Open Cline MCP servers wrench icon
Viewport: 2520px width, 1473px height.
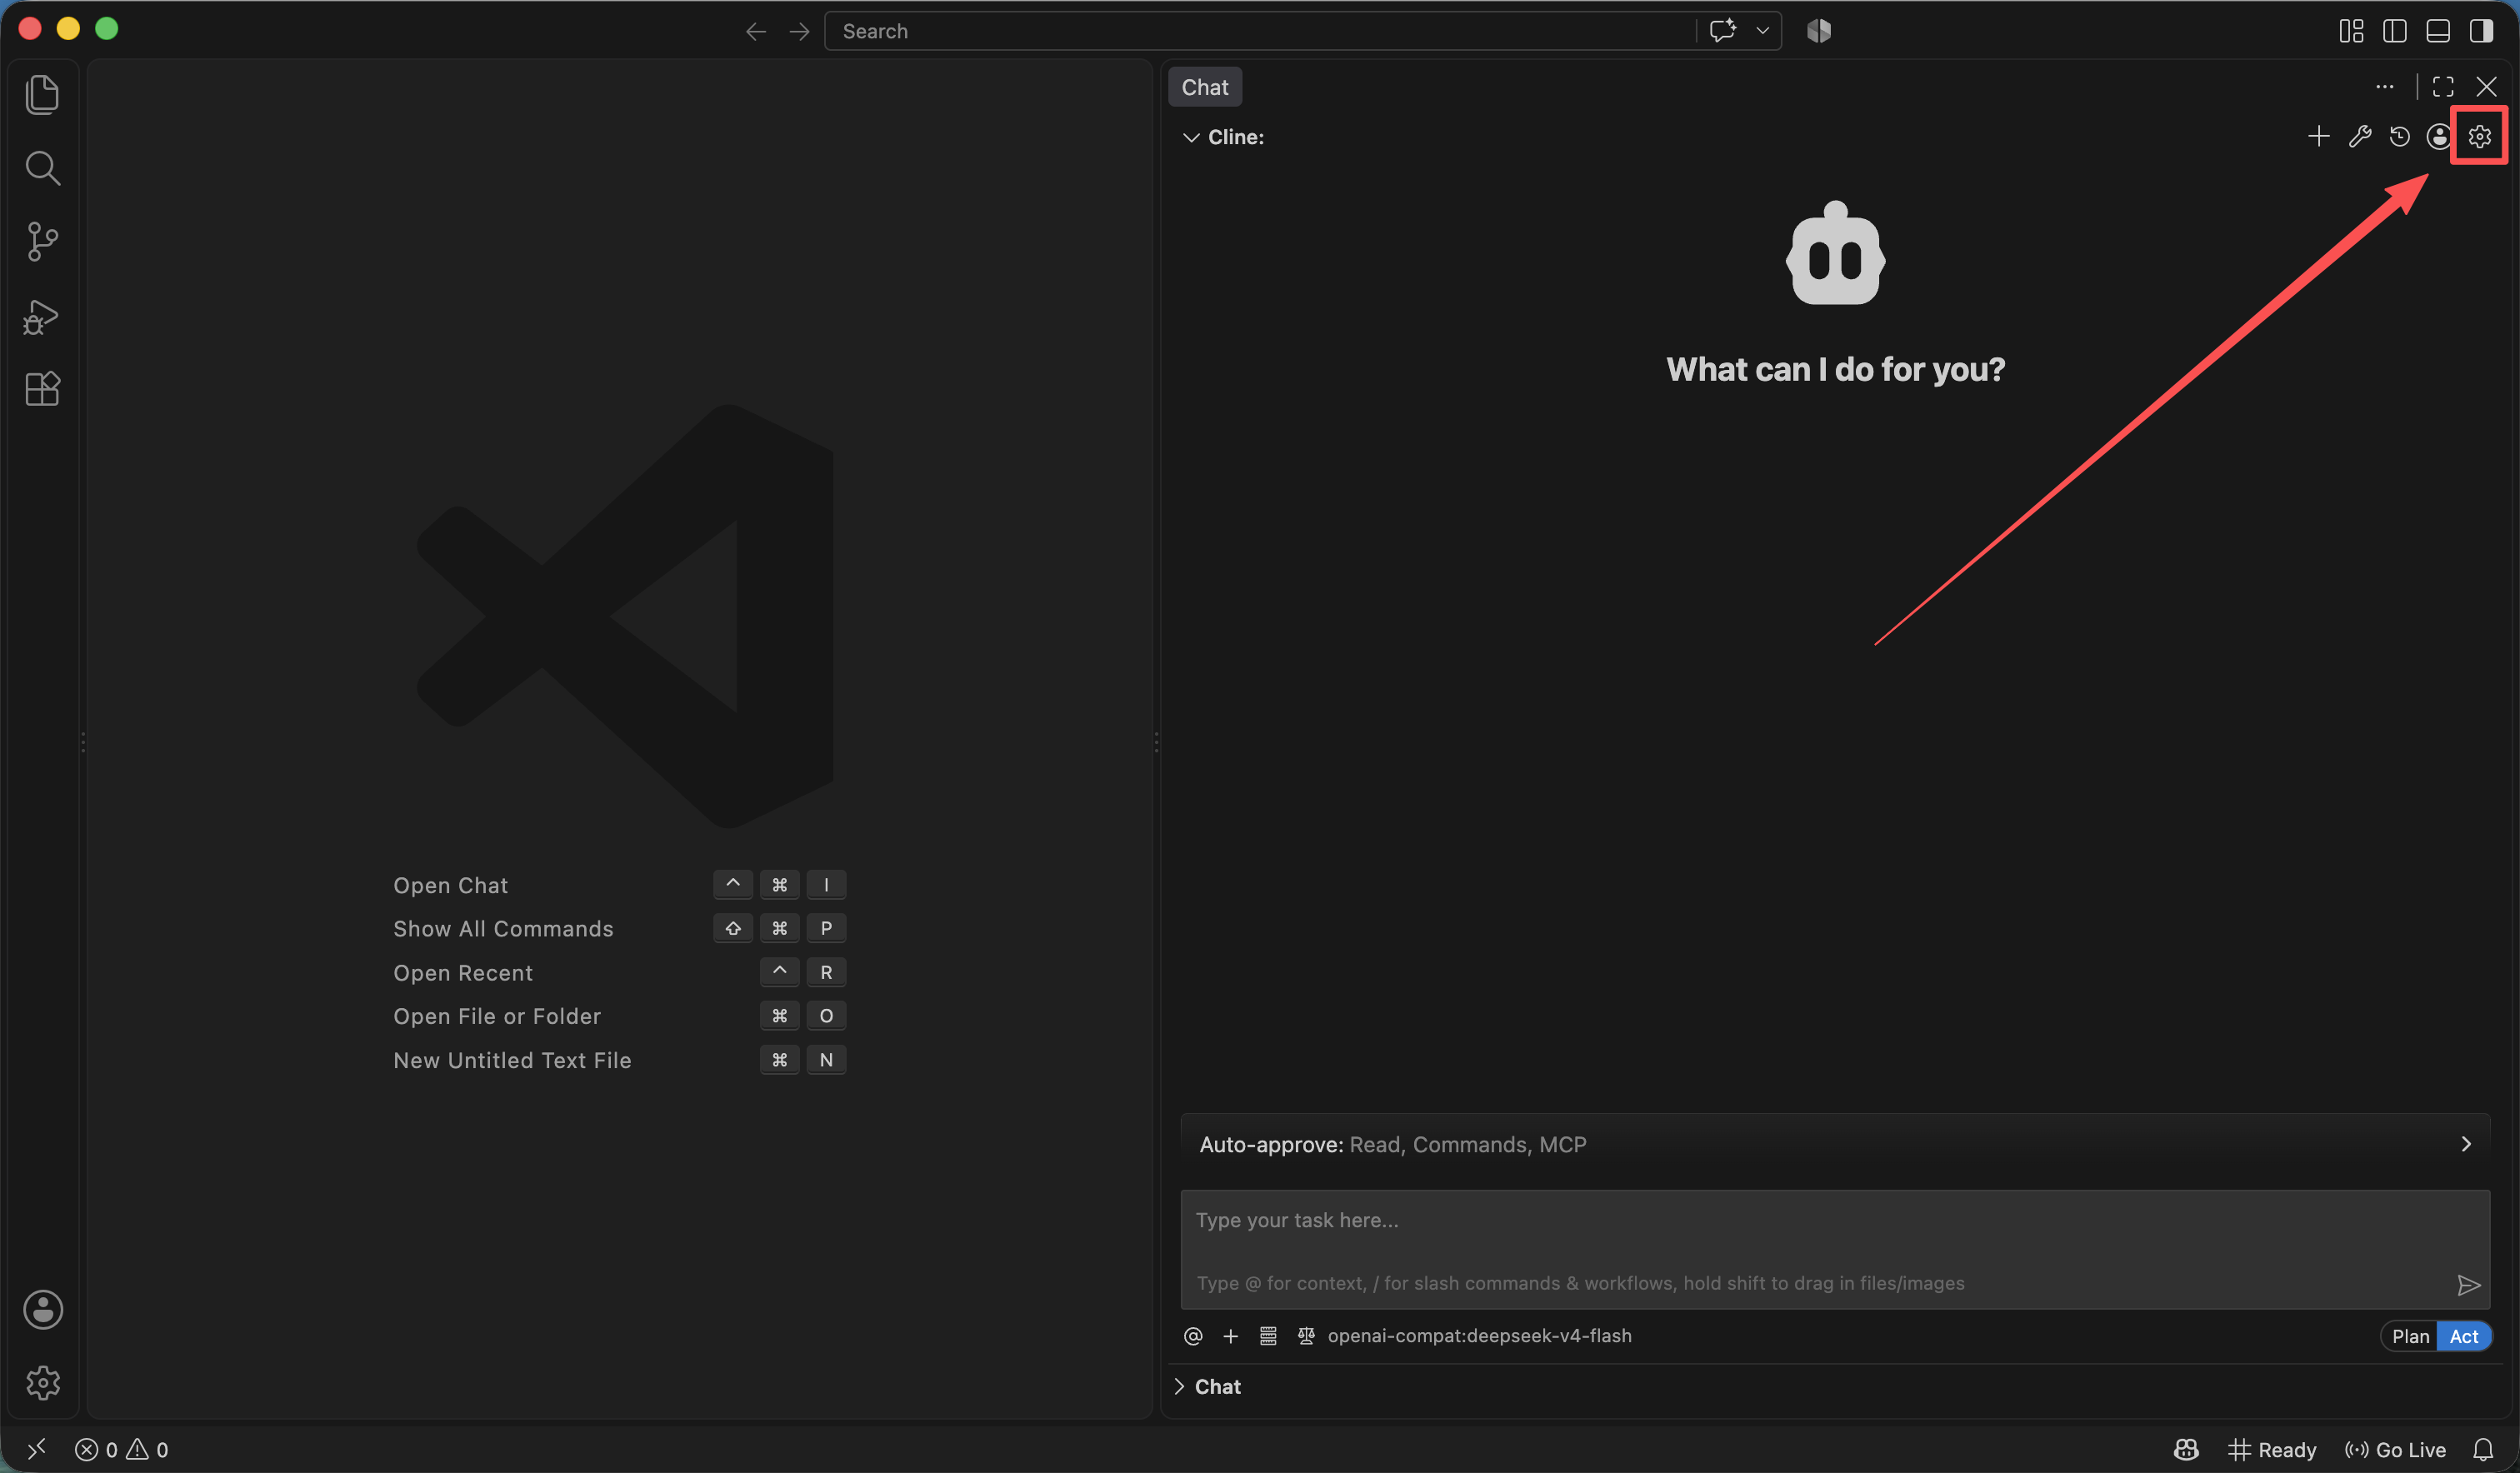click(x=2360, y=136)
